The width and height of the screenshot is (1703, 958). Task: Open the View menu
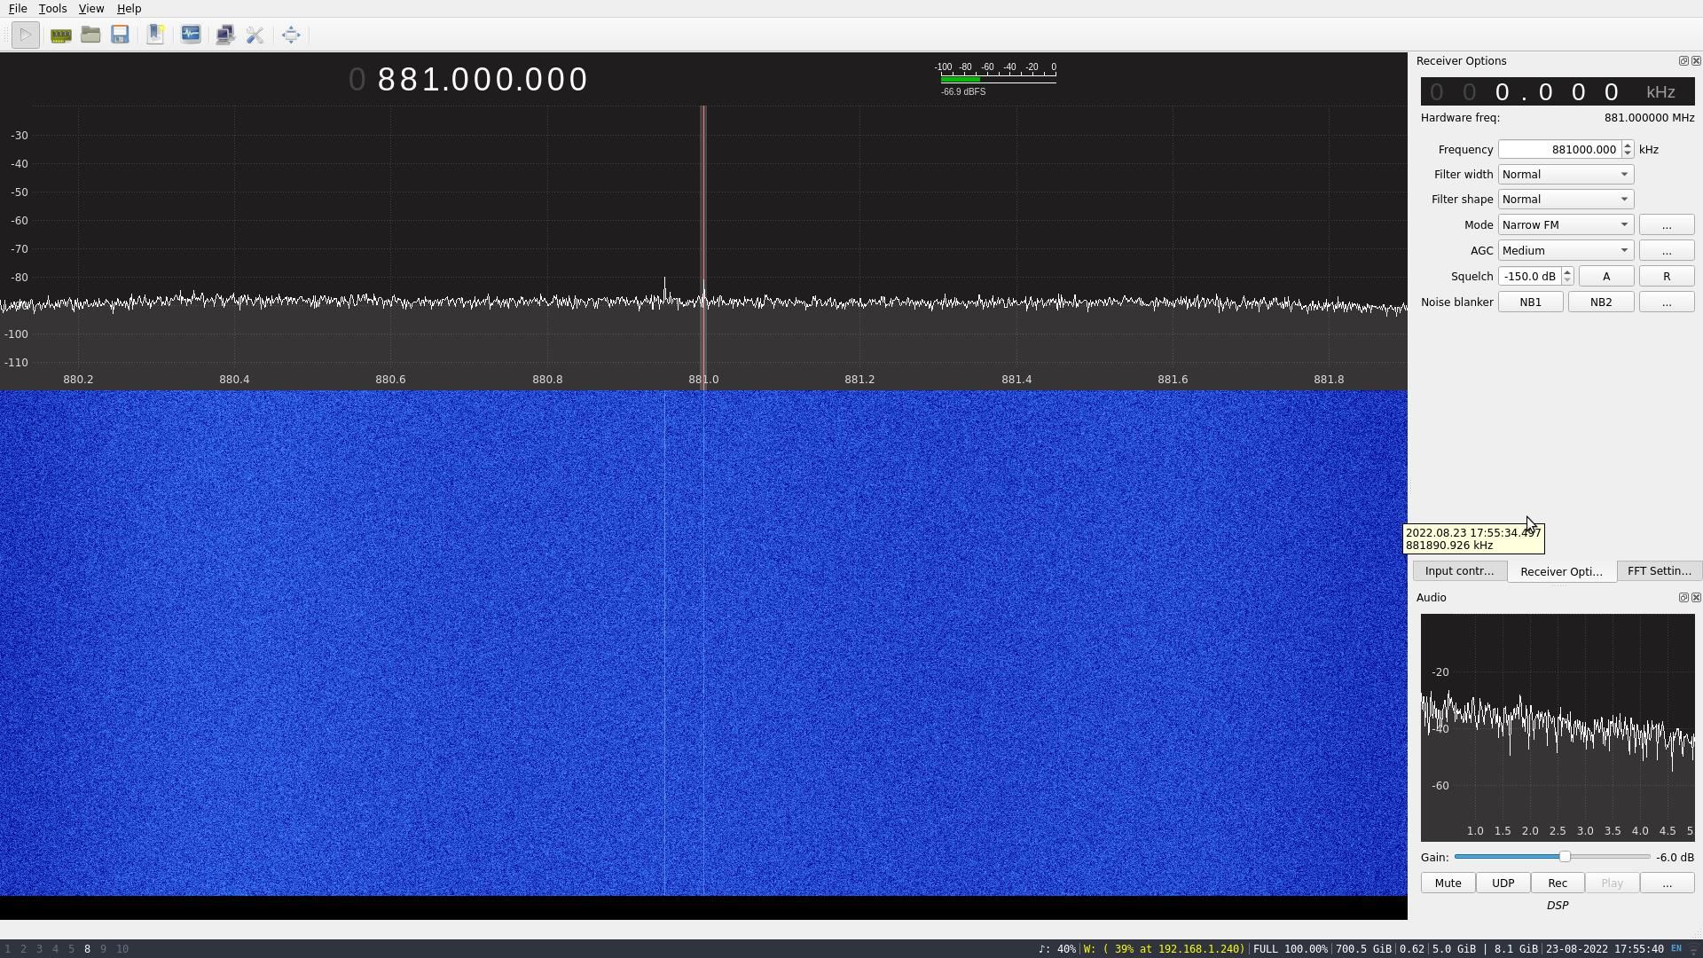click(91, 9)
